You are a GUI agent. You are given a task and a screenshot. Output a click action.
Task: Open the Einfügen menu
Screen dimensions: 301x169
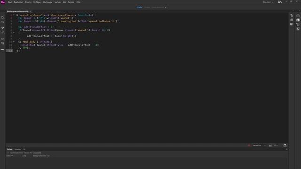[37, 2]
